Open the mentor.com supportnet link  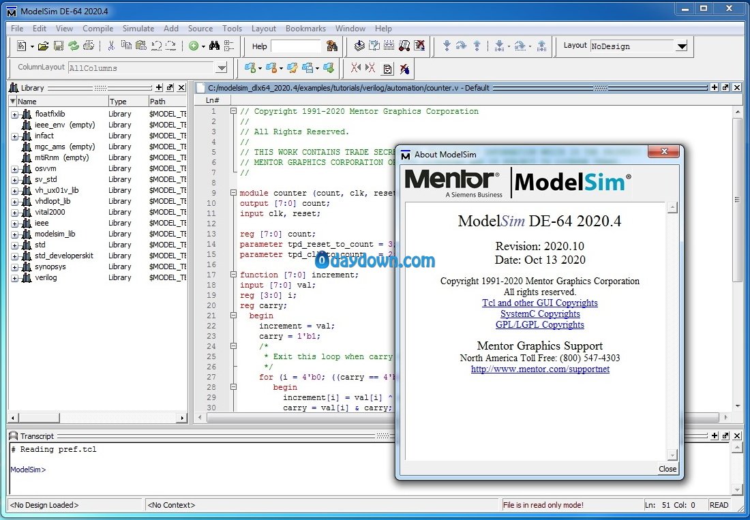point(540,369)
